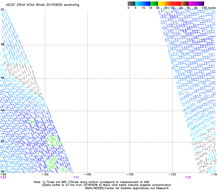Select the yellow 20-25 knots legend swatch
The height and width of the screenshot is (190, 217).
click(x=162, y=4)
